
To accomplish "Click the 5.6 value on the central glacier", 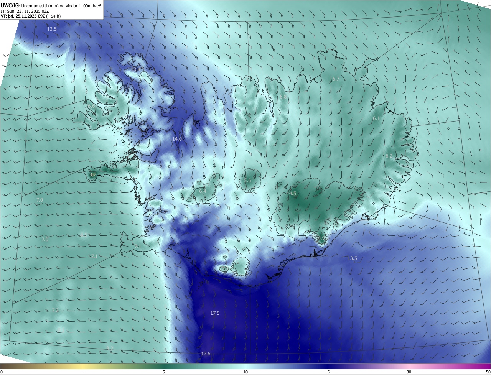I will pyautogui.click(x=247, y=180).
